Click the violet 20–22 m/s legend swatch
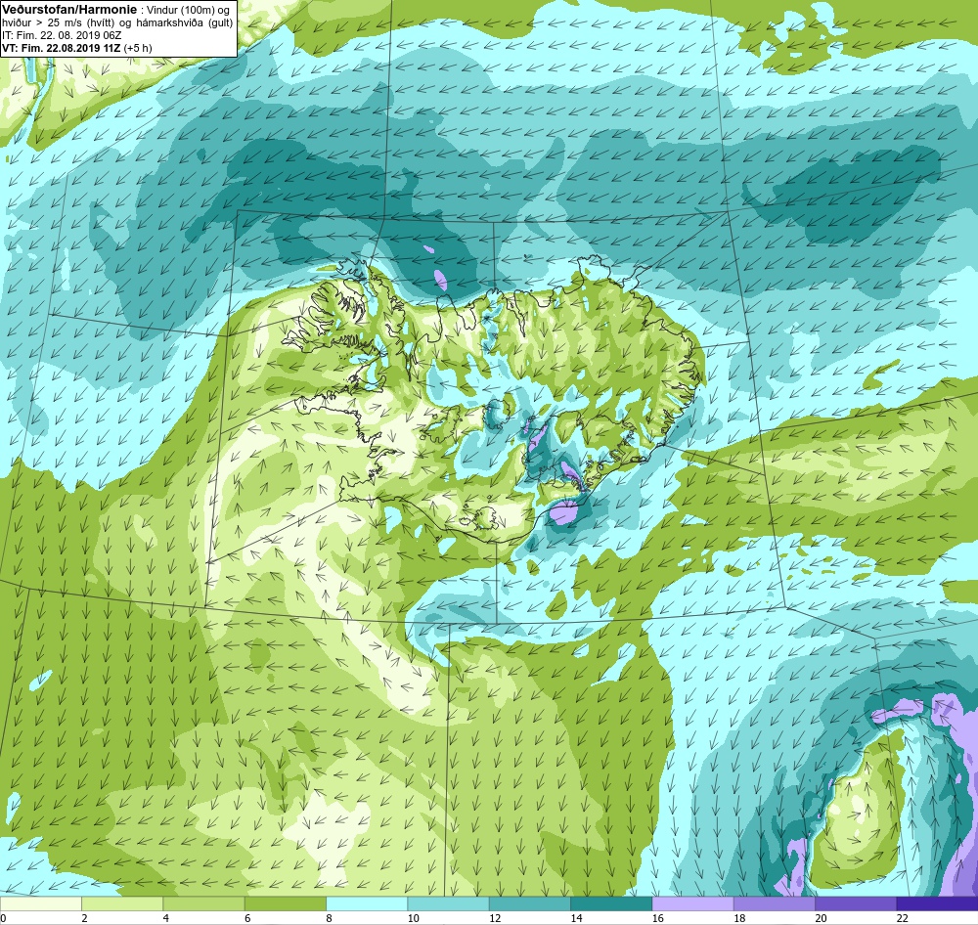The image size is (978, 925). coord(856,903)
